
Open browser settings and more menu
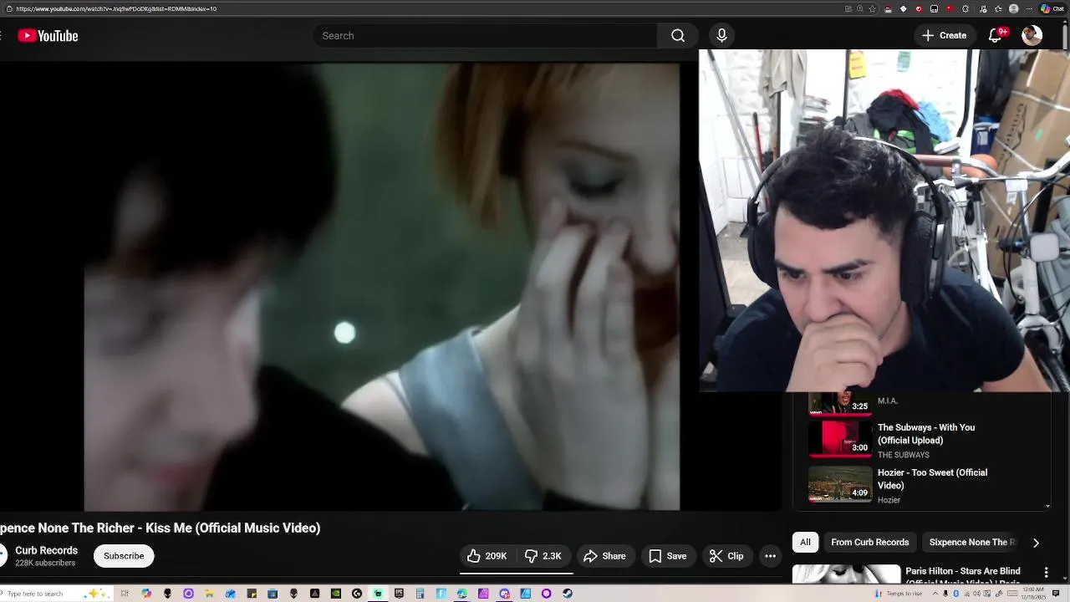1029,8
